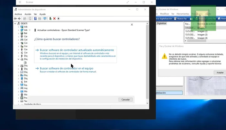This screenshot has height=130, width=226.
Task: Click the red X Uninstall device icon
Action: (54, 19)
